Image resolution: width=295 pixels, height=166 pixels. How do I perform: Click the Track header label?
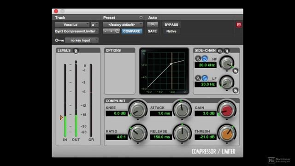pos(60,18)
